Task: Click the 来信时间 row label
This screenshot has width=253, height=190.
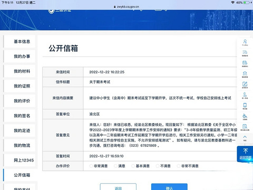Action: [63, 72]
